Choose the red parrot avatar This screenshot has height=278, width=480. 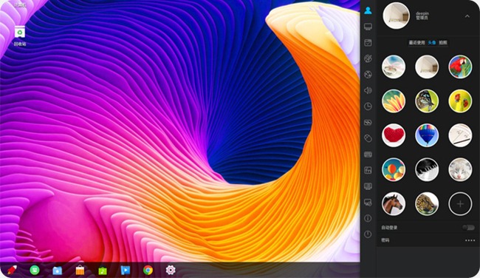click(x=460, y=67)
